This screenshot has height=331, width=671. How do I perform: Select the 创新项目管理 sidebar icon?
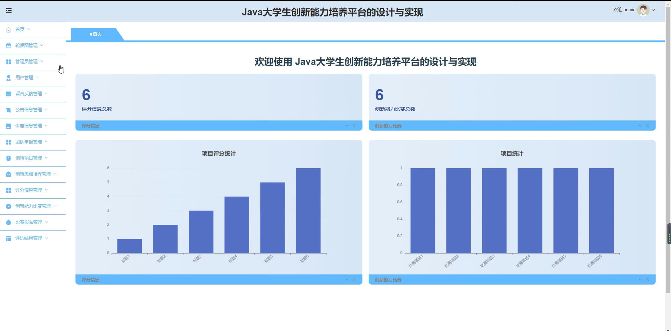pos(8,158)
